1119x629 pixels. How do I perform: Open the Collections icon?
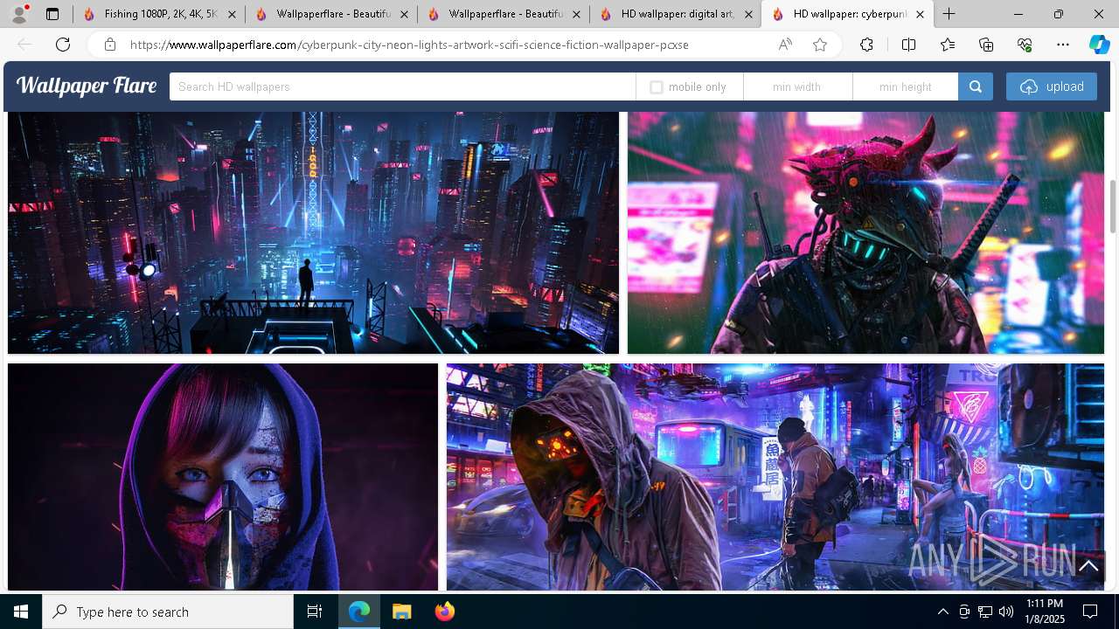[986, 45]
